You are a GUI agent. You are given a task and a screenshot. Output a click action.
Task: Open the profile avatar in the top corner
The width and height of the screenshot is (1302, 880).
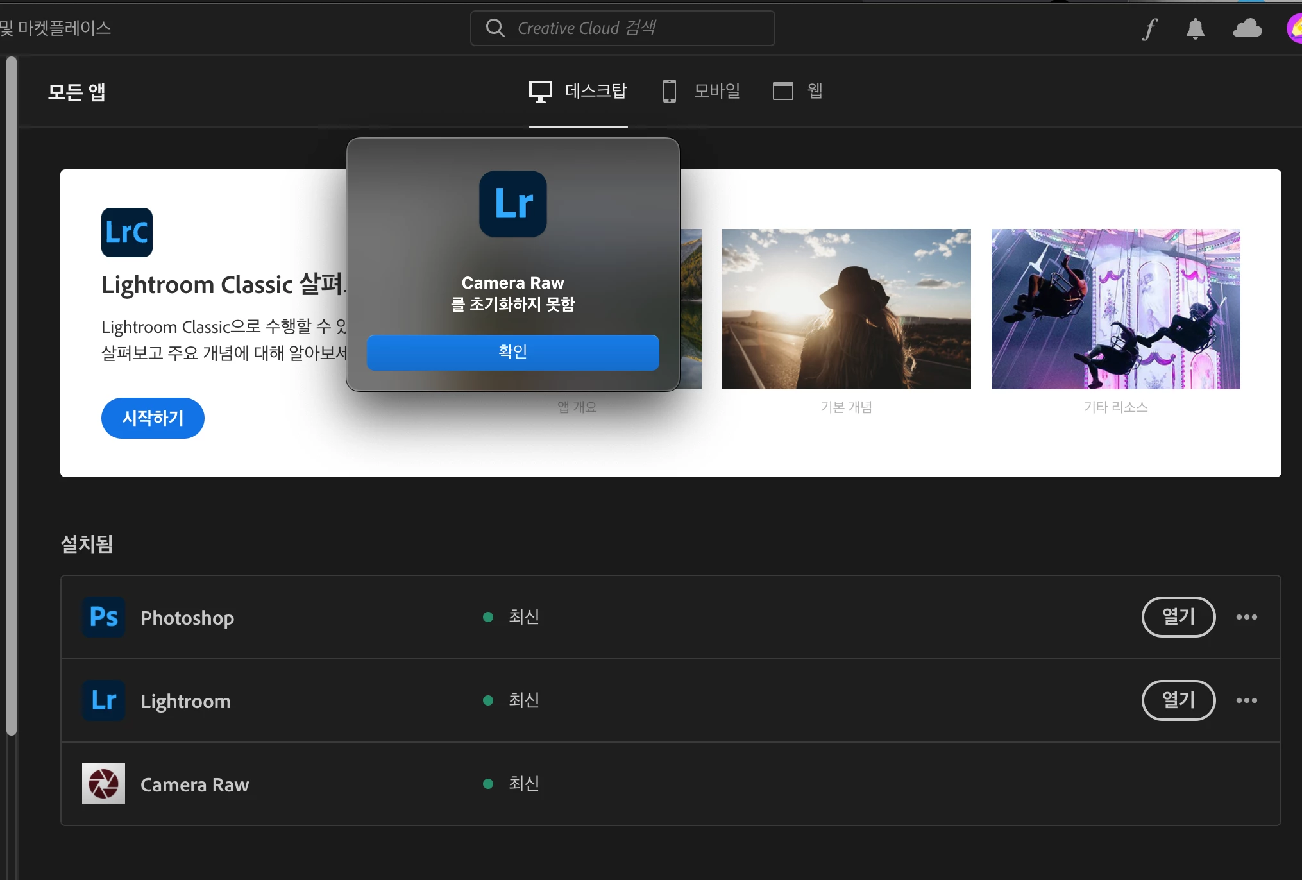click(x=1294, y=29)
